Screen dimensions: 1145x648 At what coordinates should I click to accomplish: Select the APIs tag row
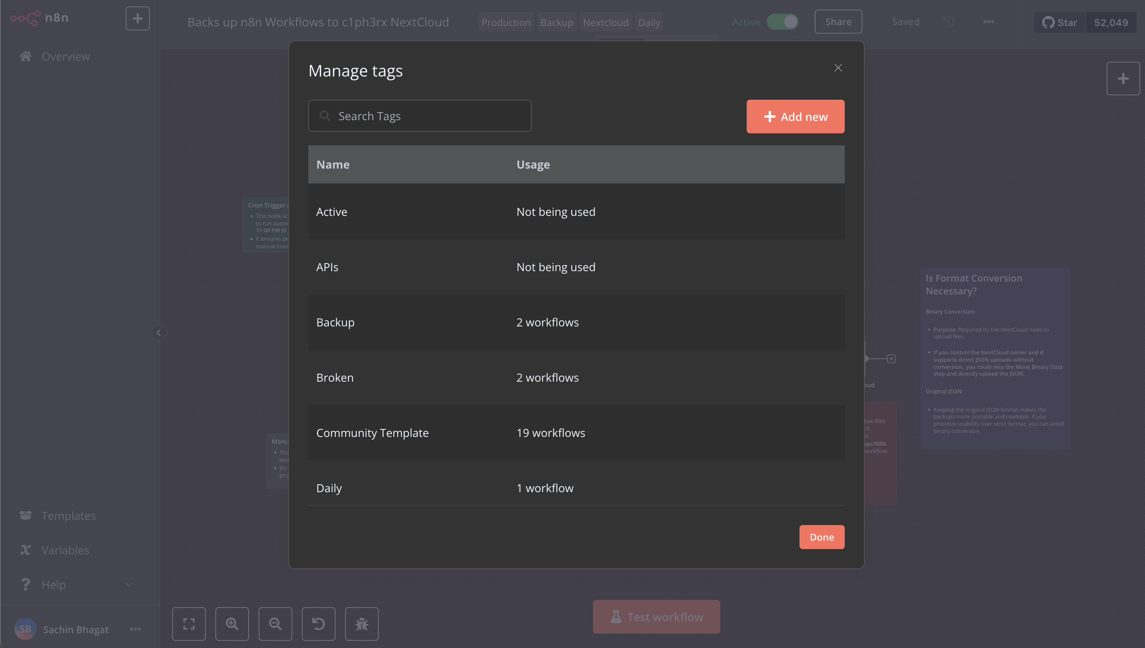click(x=576, y=267)
